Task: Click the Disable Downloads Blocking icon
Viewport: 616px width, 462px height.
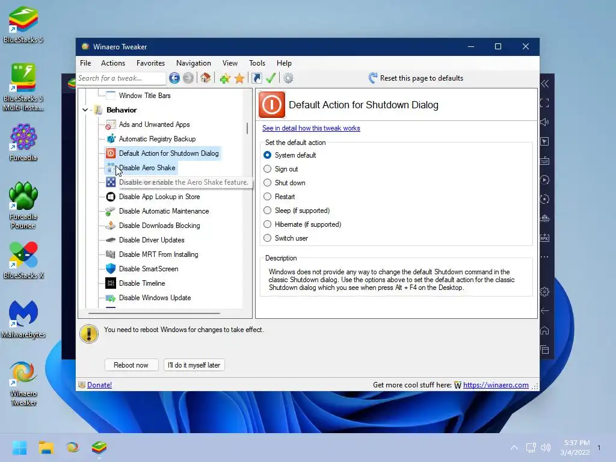Action: (x=111, y=226)
